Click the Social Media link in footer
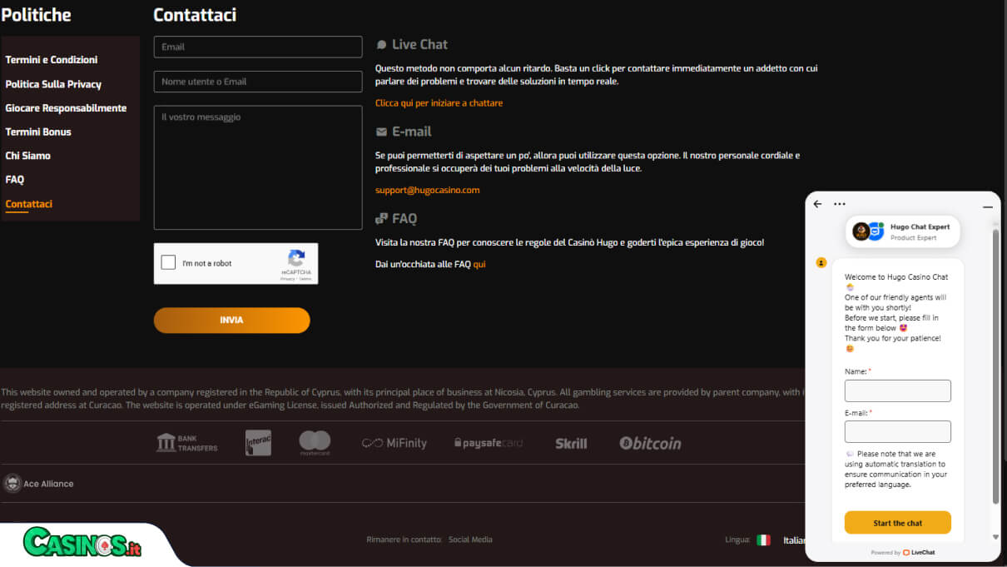The height and width of the screenshot is (567, 1007). click(x=470, y=540)
